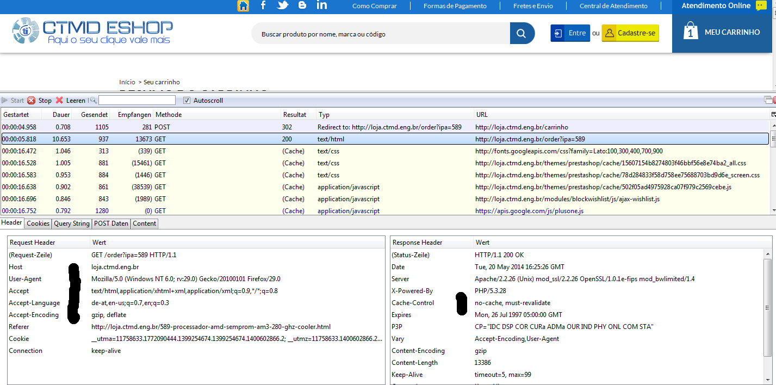Open Formas de Pagamento link
This screenshot has height=385, width=776.
[x=455, y=6]
